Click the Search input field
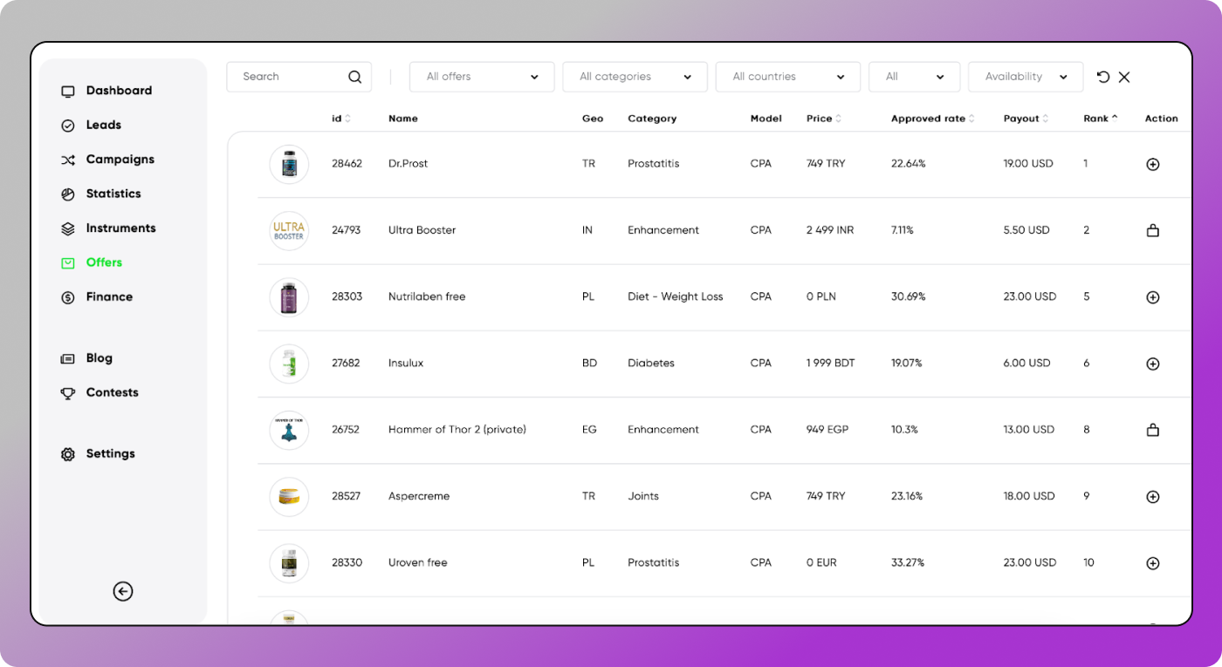 click(288, 77)
